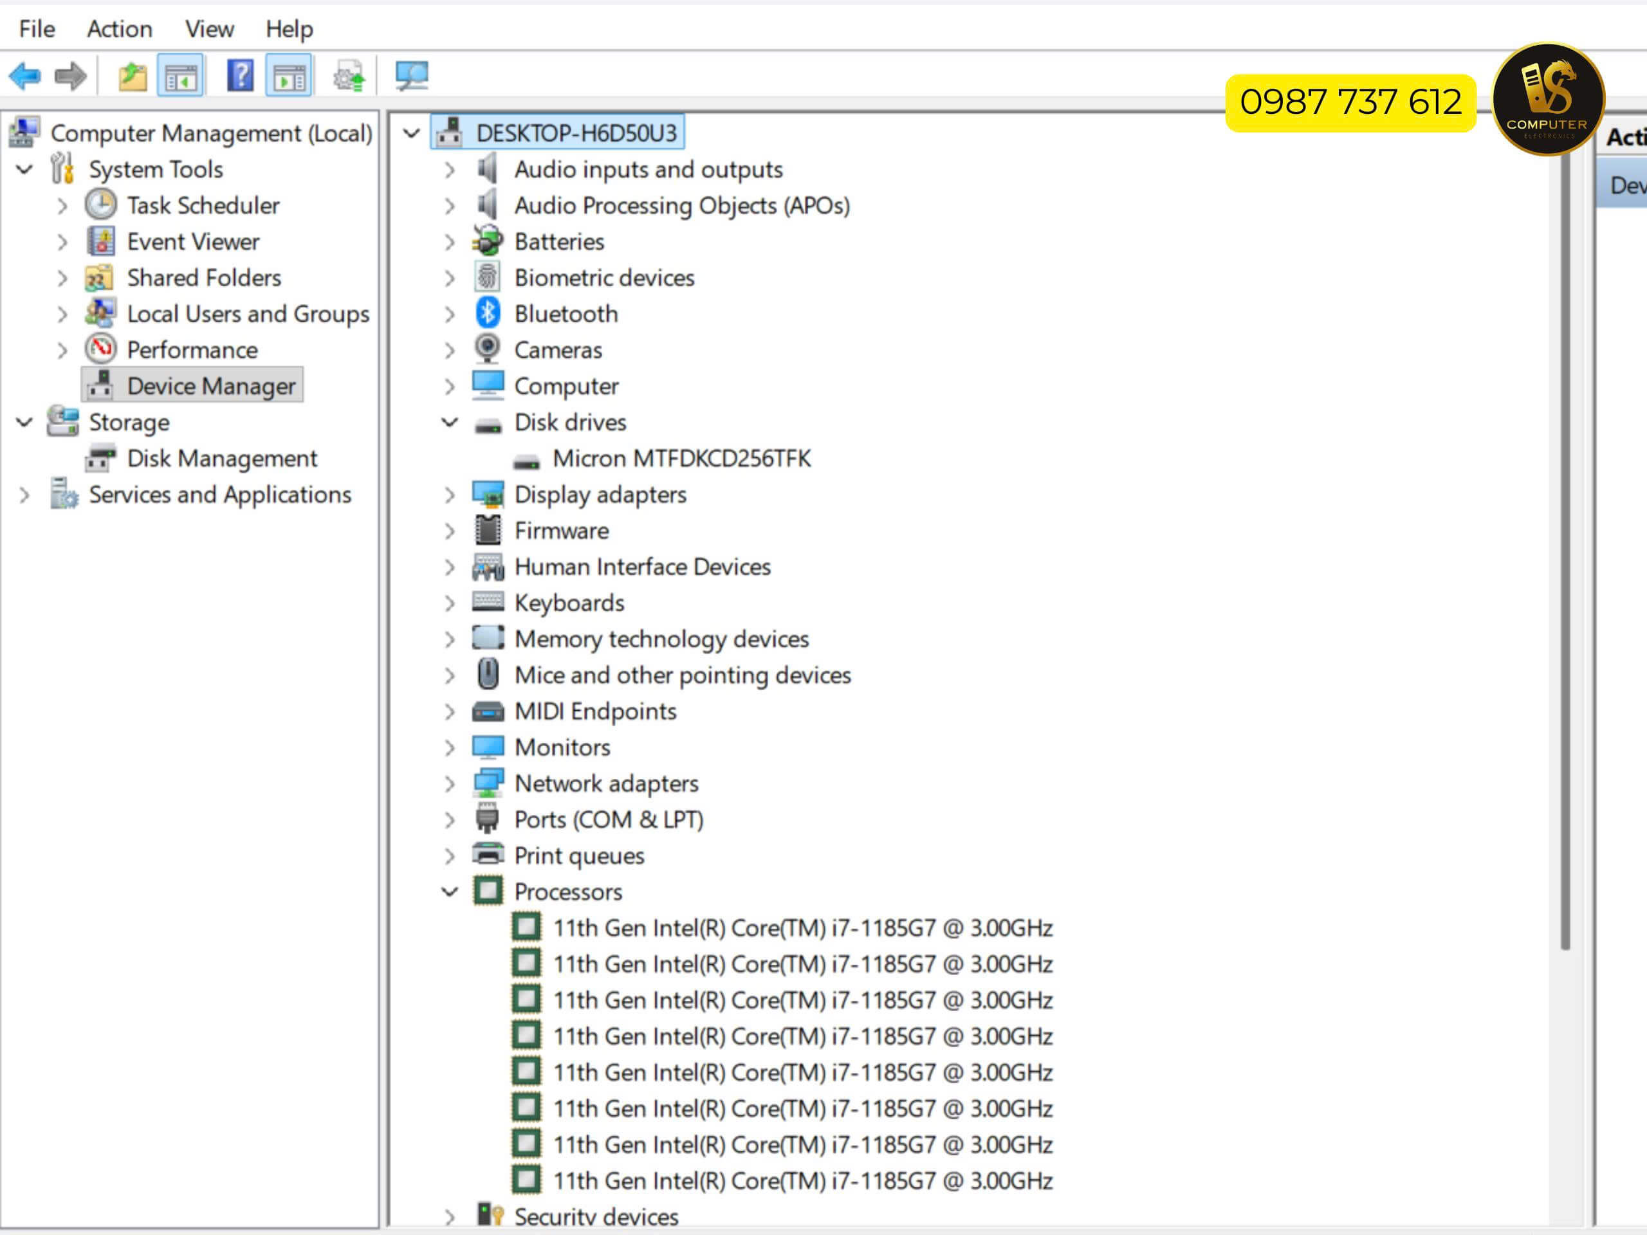
Task: Expand the Monitors category
Action: point(450,747)
